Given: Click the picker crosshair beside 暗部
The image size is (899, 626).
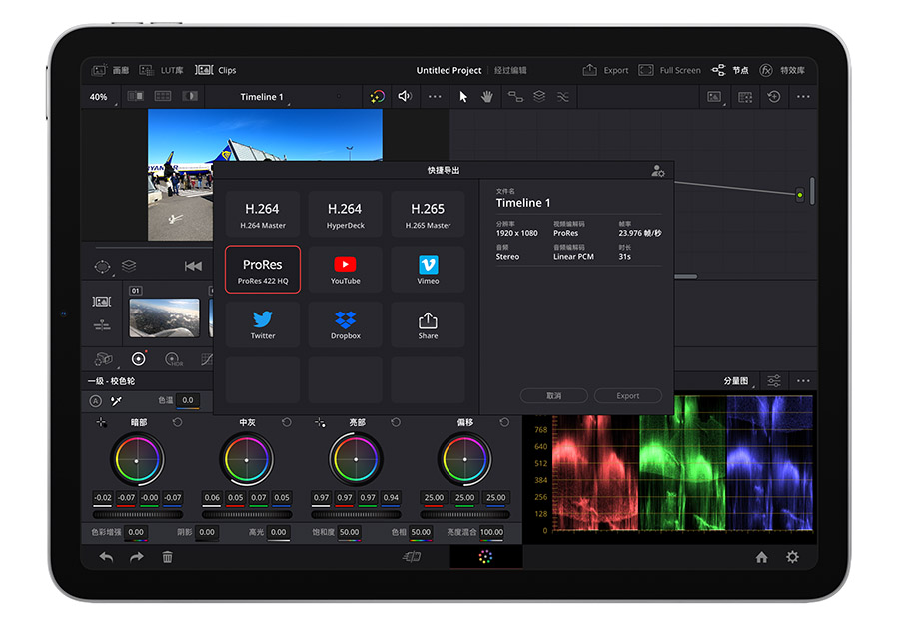Looking at the screenshot, I should [102, 422].
